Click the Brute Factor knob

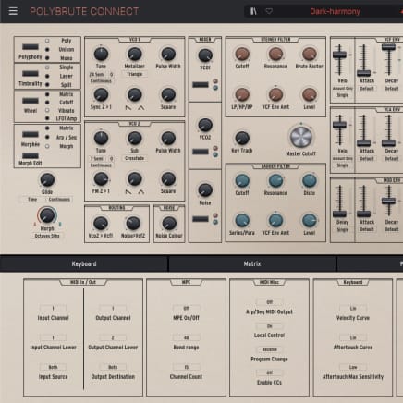click(x=309, y=55)
